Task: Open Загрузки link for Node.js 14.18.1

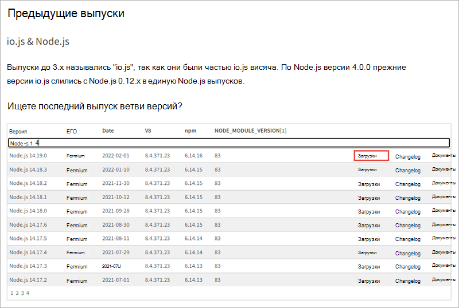Action: [369, 198]
